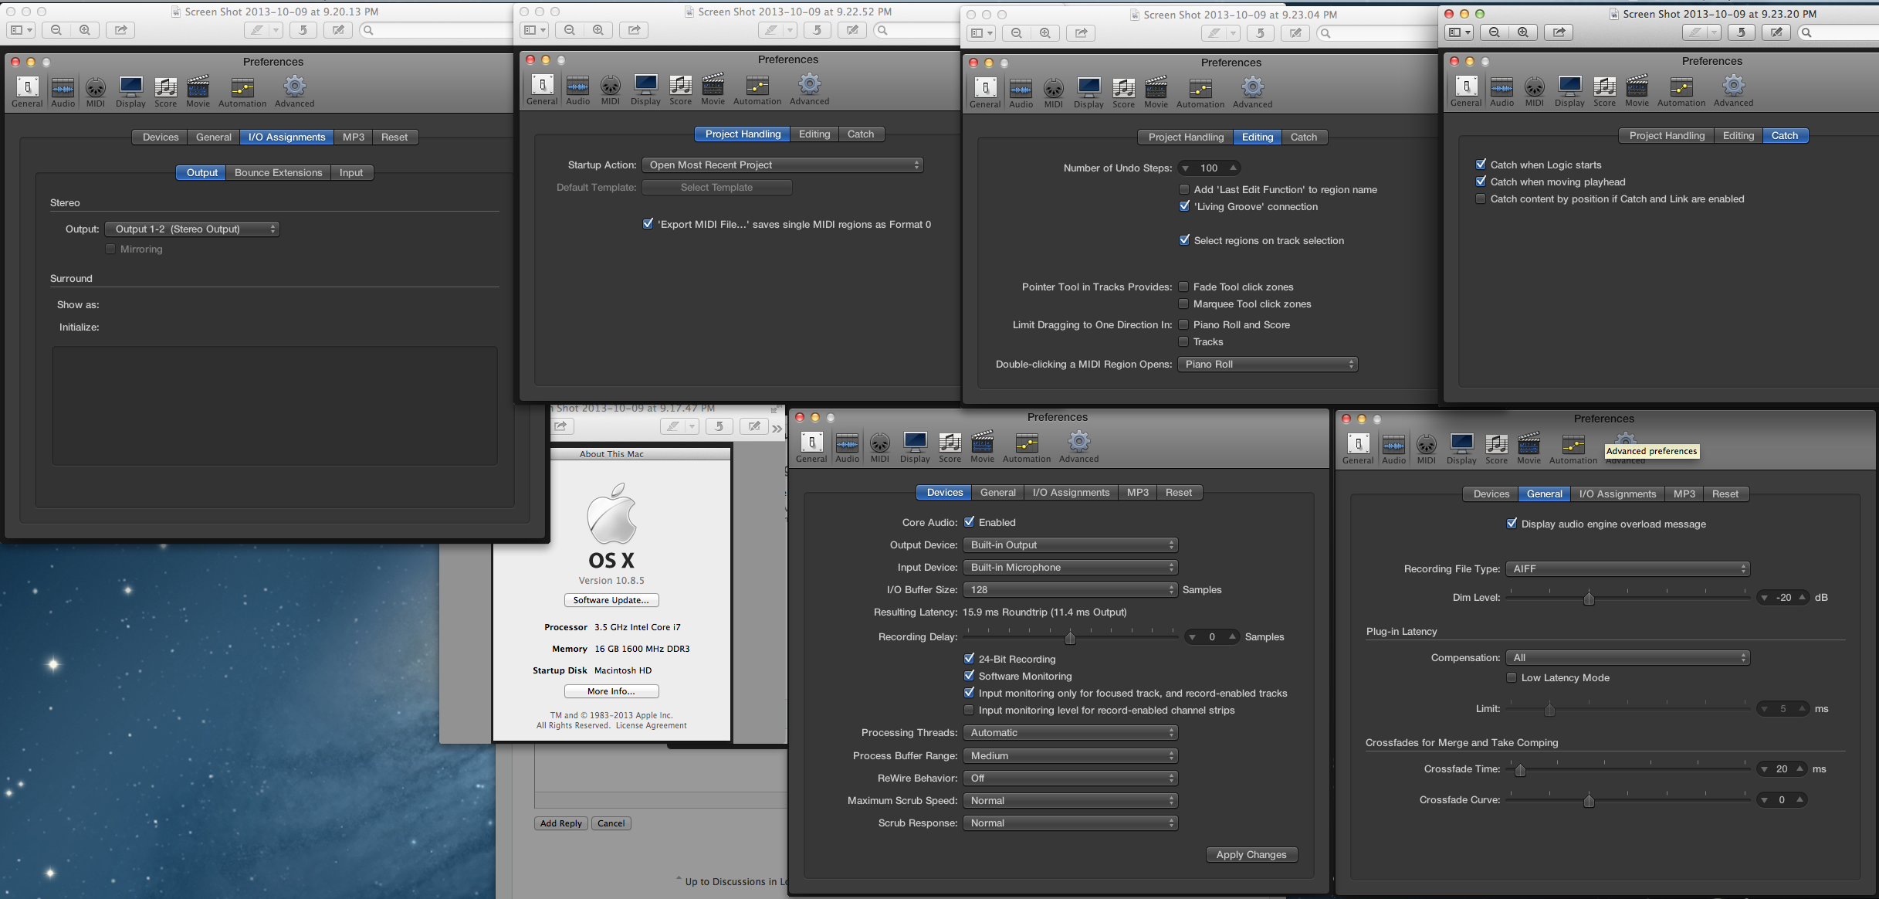Image resolution: width=1879 pixels, height=899 pixels.
Task: Enable Low Latency Mode checkbox
Action: pos(1512,677)
